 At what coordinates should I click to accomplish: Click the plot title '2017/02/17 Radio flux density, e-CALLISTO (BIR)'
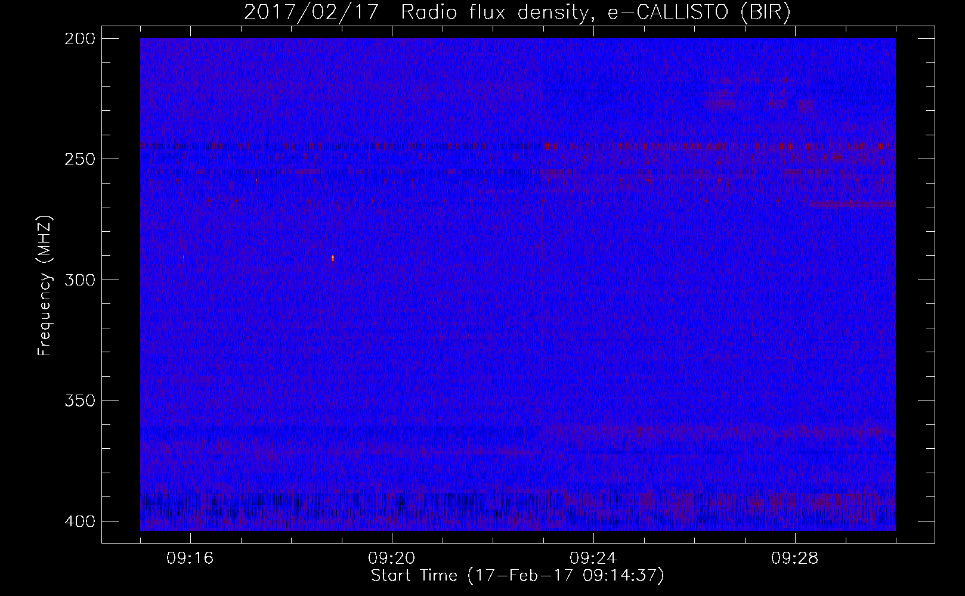point(517,13)
